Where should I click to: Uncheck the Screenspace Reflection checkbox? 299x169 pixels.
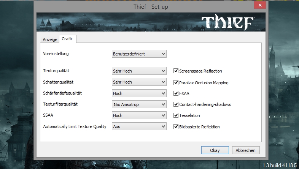tap(176, 71)
